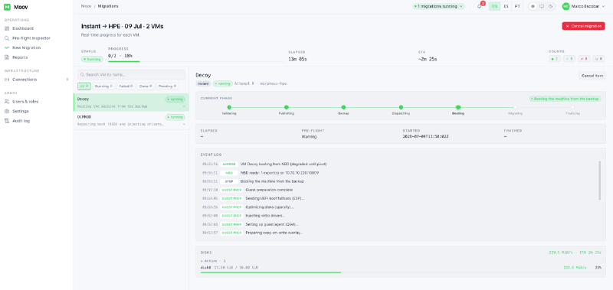Click the Dispatching phase marker

(x=401, y=107)
